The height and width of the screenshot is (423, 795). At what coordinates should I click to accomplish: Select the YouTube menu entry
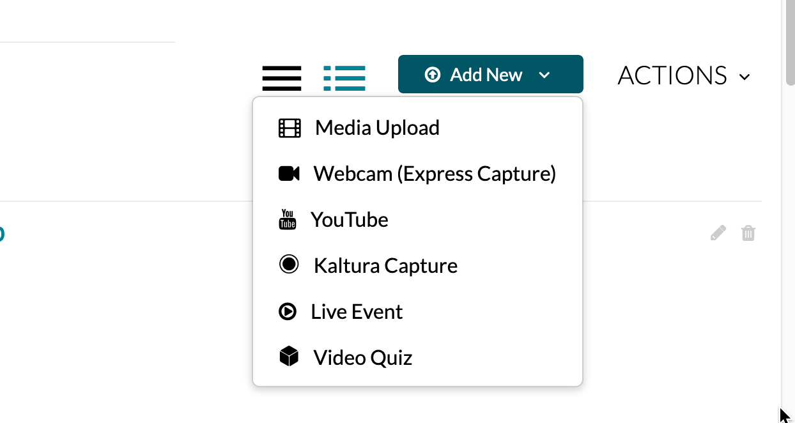point(350,220)
